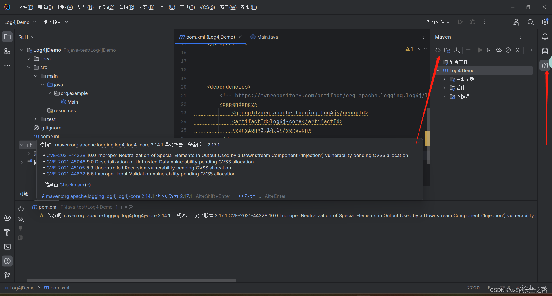Open Maven panel options menu
Image resolution: width=552 pixels, height=296 pixels.
coord(520,37)
